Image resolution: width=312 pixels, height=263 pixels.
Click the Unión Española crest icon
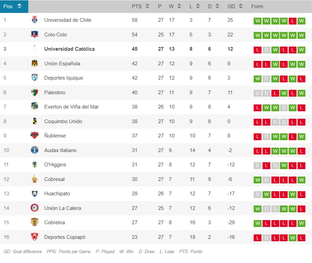click(x=34, y=63)
